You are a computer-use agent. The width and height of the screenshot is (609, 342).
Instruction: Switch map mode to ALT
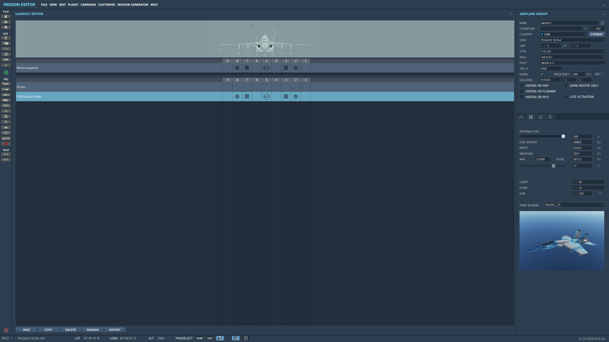[x=220, y=338]
